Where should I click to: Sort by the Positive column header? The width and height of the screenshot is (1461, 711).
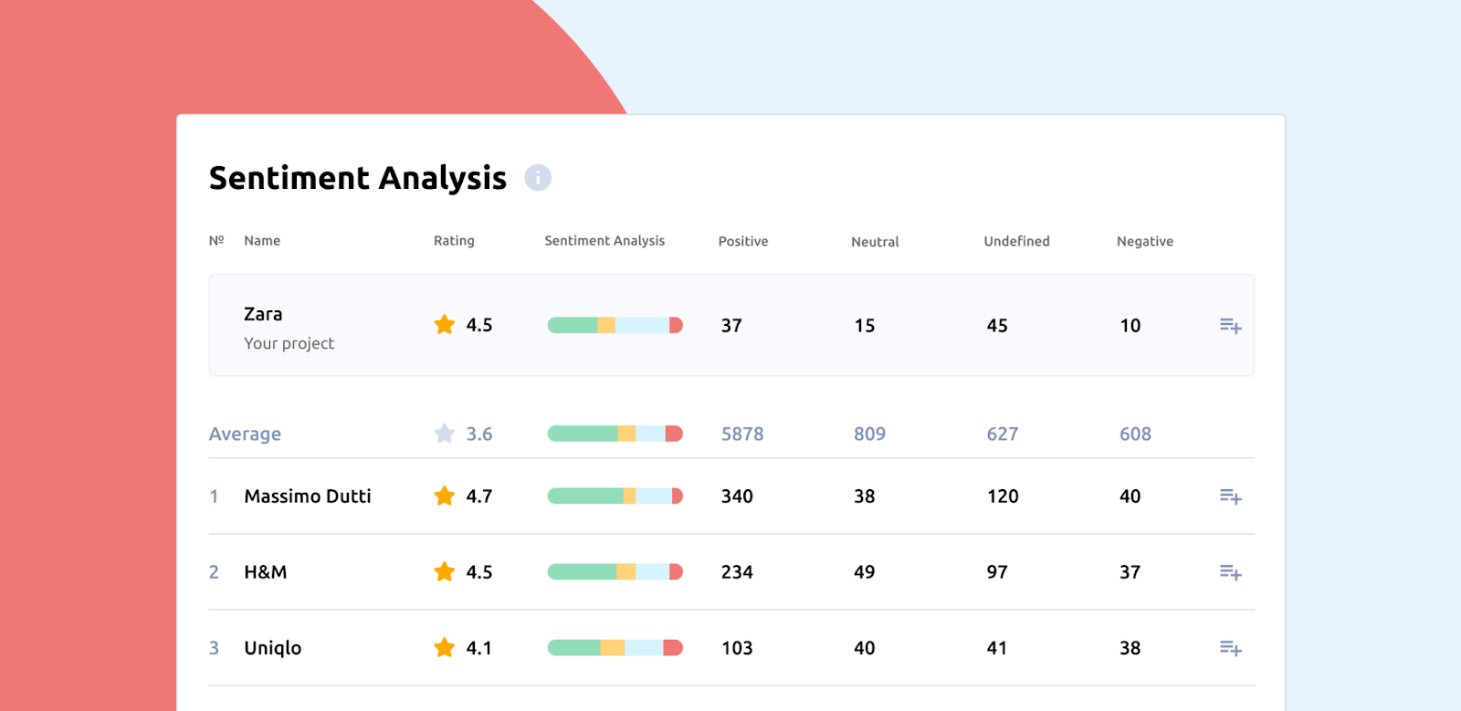(x=743, y=241)
